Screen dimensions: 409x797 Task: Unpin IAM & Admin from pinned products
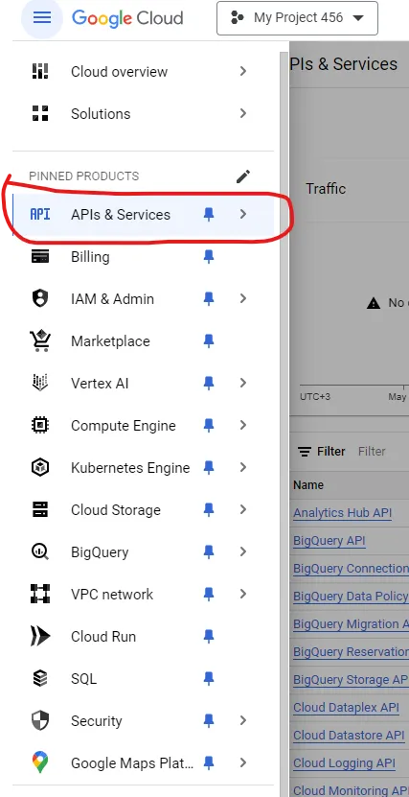pyautogui.click(x=209, y=299)
